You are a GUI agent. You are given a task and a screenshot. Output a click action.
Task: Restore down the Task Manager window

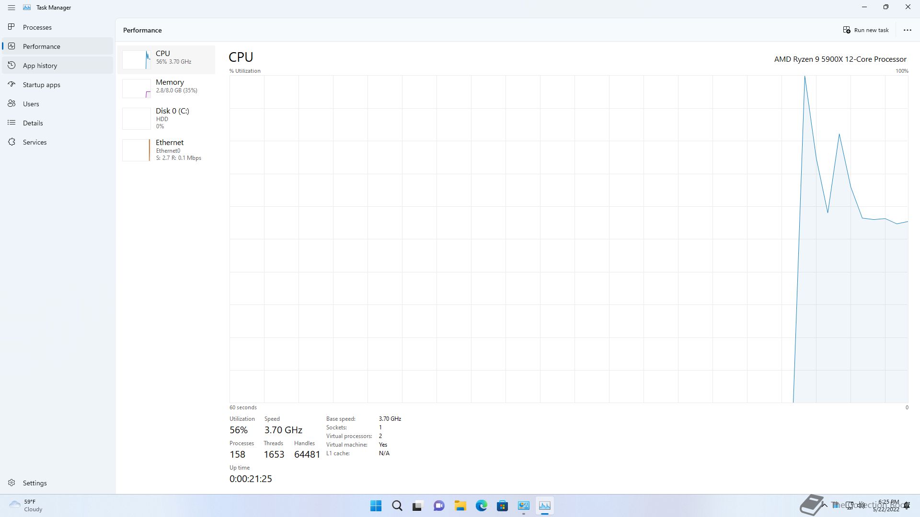point(886,7)
